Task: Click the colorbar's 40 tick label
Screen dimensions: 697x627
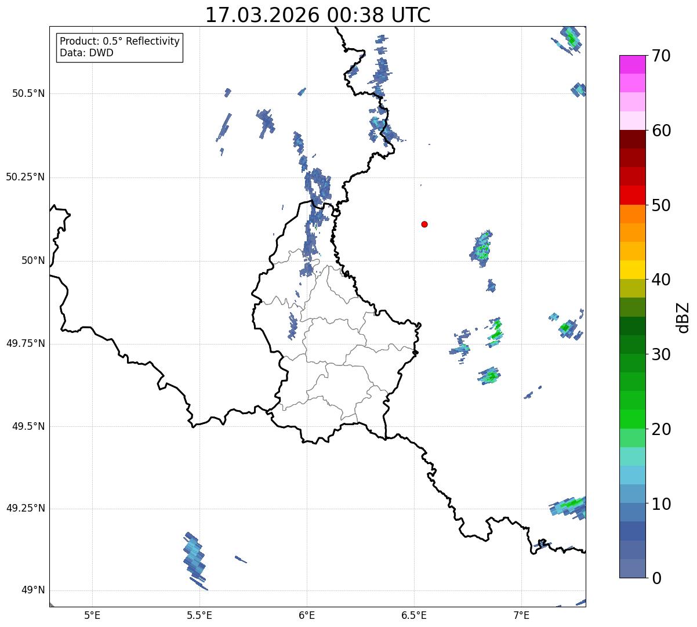Action: (x=661, y=280)
